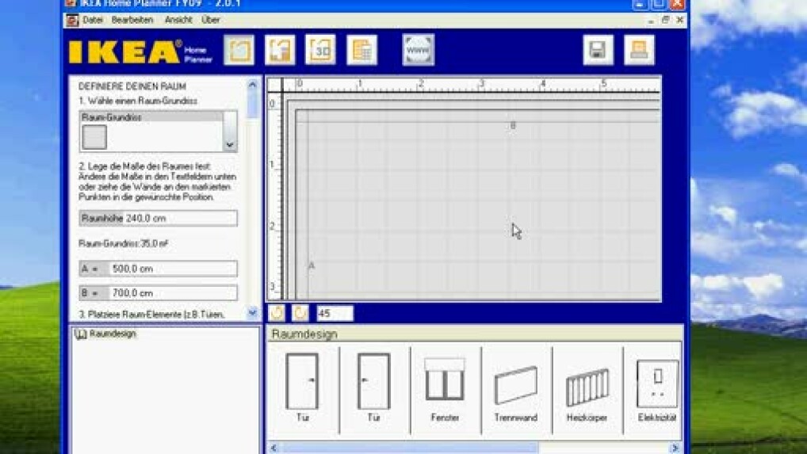Expand the Raum-Grundriss shape dropdown
Image resolution: width=807 pixels, height=454 pixels.
pos(229,145)
